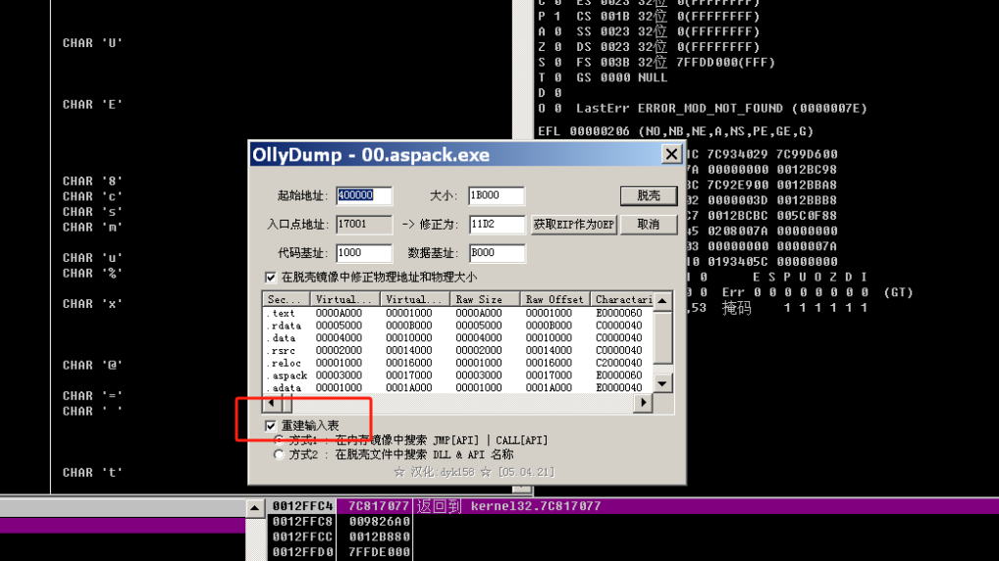This screenshot has width=999, height=561.
Task: Click section list scroll left arrow
Action: 272,403
